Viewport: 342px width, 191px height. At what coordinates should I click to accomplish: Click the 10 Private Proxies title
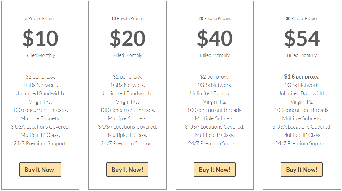coord(127,18)
